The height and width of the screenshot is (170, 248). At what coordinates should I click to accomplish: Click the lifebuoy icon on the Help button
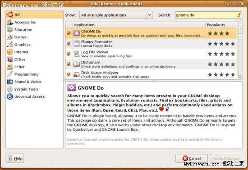[10, 158]
